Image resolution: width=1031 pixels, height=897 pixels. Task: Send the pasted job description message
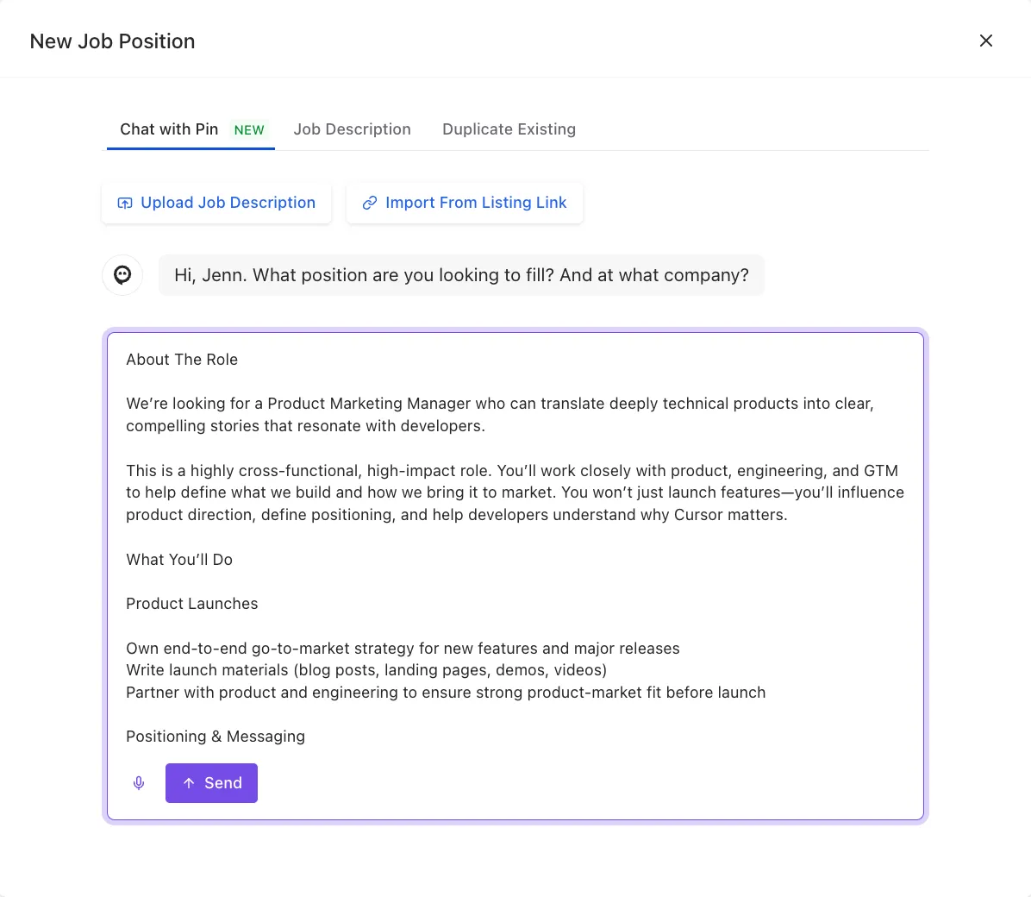click(211, 782)
